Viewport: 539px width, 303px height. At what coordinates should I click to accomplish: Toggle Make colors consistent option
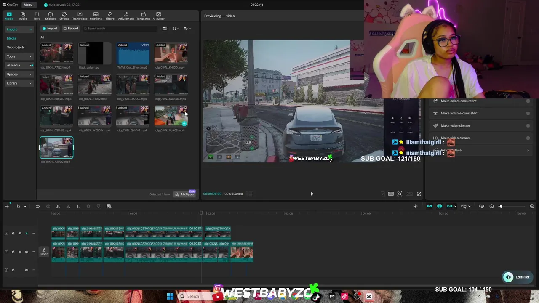(x=528, y=101)
